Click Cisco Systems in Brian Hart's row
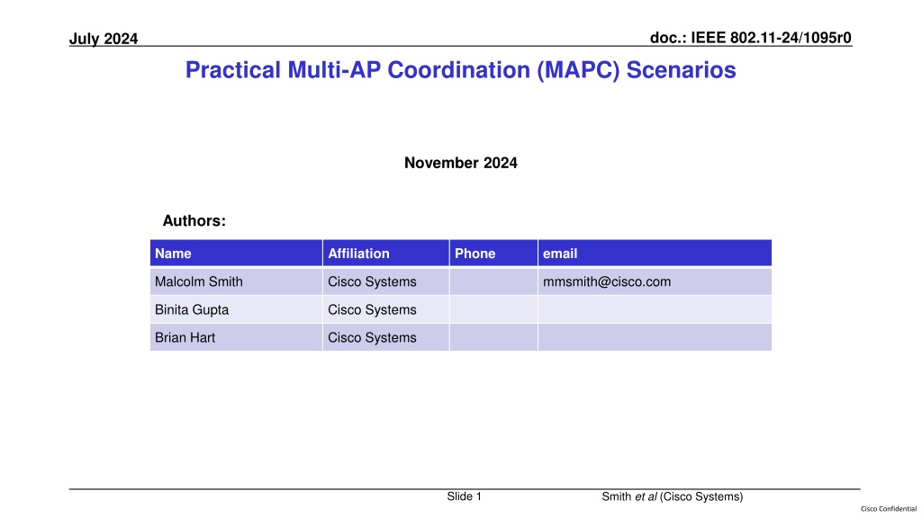This screenshot has height=518, width=922. point(372,338)
